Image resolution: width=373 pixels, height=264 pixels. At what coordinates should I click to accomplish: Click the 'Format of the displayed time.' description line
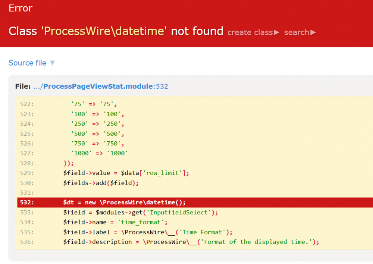[191, 242]
